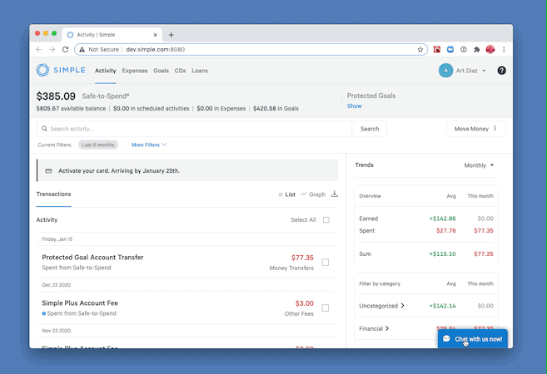This screenshot has height=374, width=547.
Task: Open a new browser tab
Action: tap(171, 35)
